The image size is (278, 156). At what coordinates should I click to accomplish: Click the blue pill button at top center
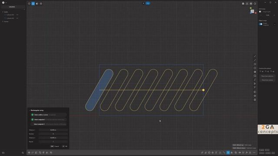(x=148, y=3)
